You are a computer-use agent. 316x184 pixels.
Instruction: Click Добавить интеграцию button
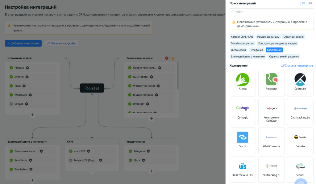(x=23, y=43)
